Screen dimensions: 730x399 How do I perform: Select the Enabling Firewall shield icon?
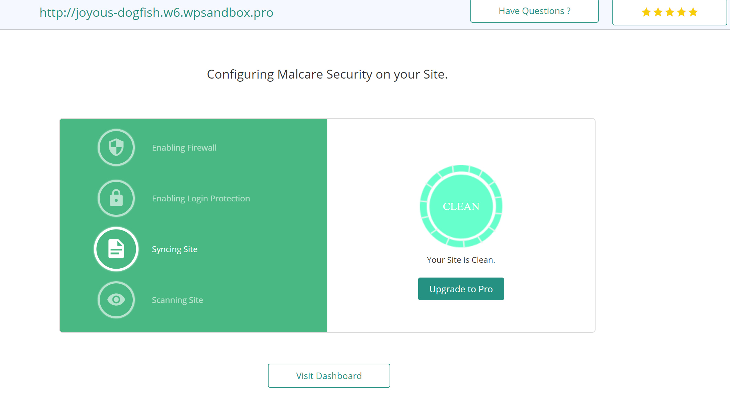[116, 147]
